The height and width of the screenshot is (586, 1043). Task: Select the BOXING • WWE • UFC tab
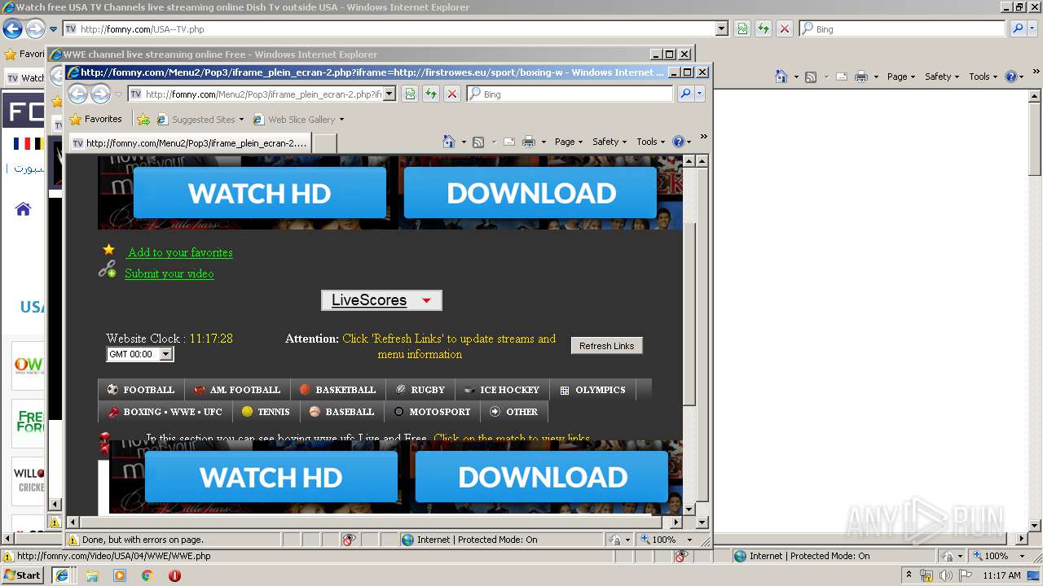coord(165,412)
